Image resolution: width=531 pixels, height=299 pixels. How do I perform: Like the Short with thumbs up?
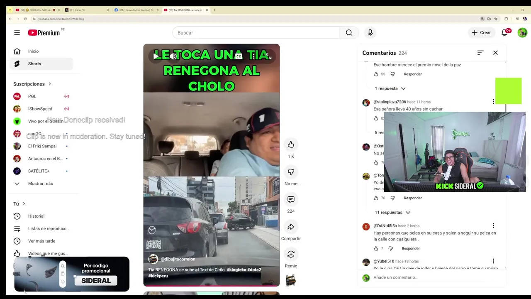(x=291, y=145)
